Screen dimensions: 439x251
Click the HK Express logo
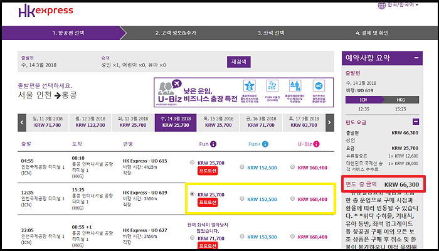coord(46,11)
